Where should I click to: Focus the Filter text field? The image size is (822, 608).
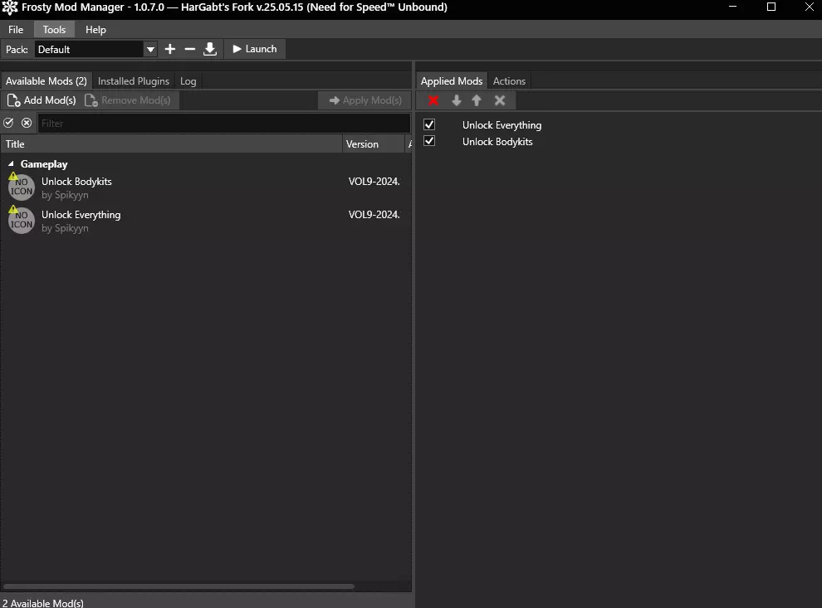[x=224, y=124]
